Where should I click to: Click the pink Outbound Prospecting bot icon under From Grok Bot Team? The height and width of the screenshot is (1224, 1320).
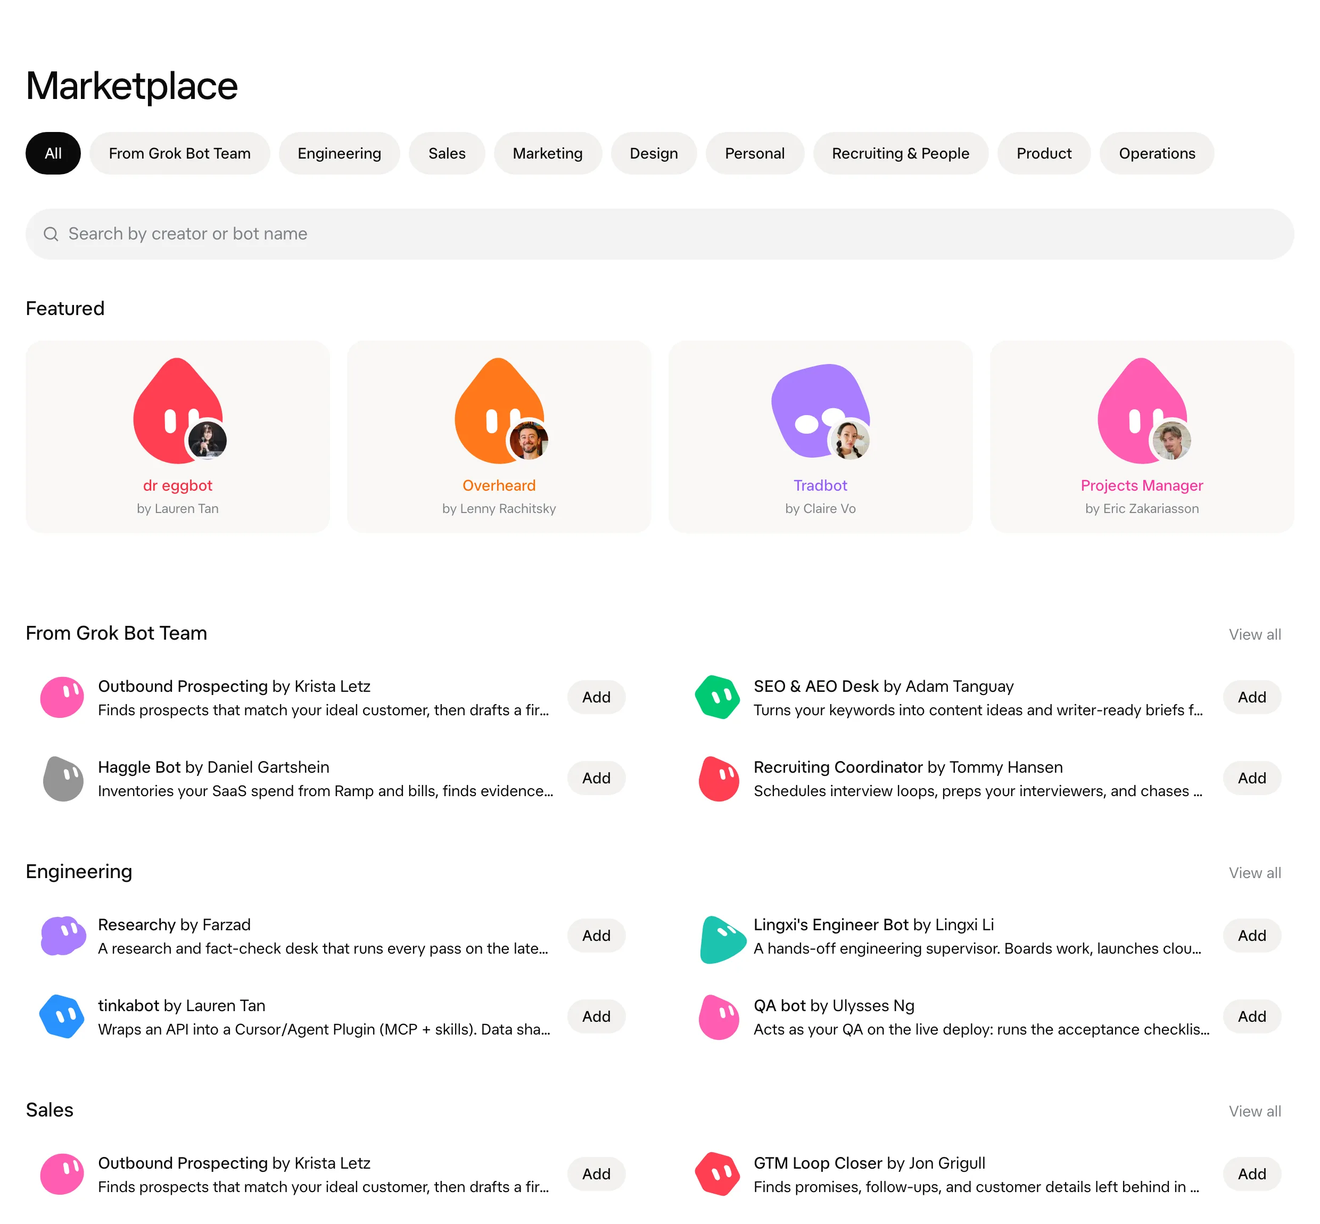tap(62, 698)
